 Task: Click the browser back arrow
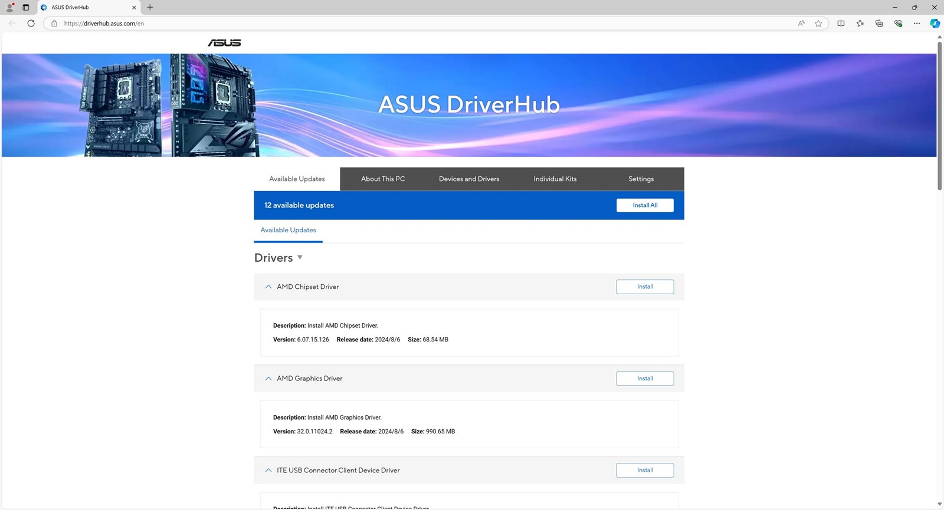point(12,24)
